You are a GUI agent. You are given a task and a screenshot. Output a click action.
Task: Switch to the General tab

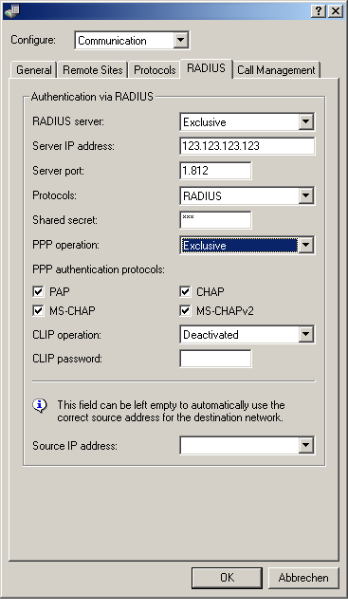click(34, 70)
